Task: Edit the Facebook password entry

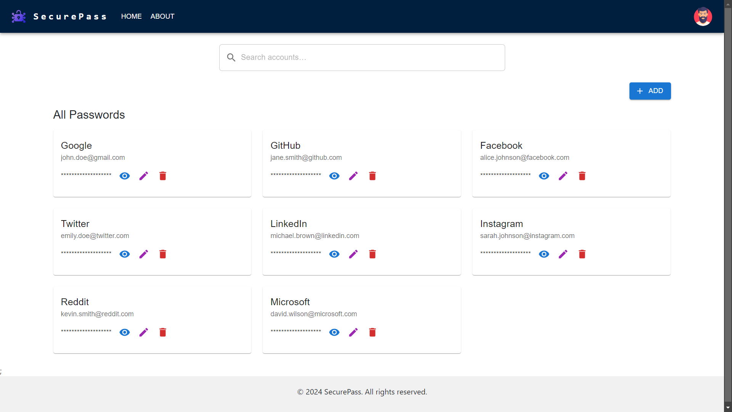Action: point(563,176)
